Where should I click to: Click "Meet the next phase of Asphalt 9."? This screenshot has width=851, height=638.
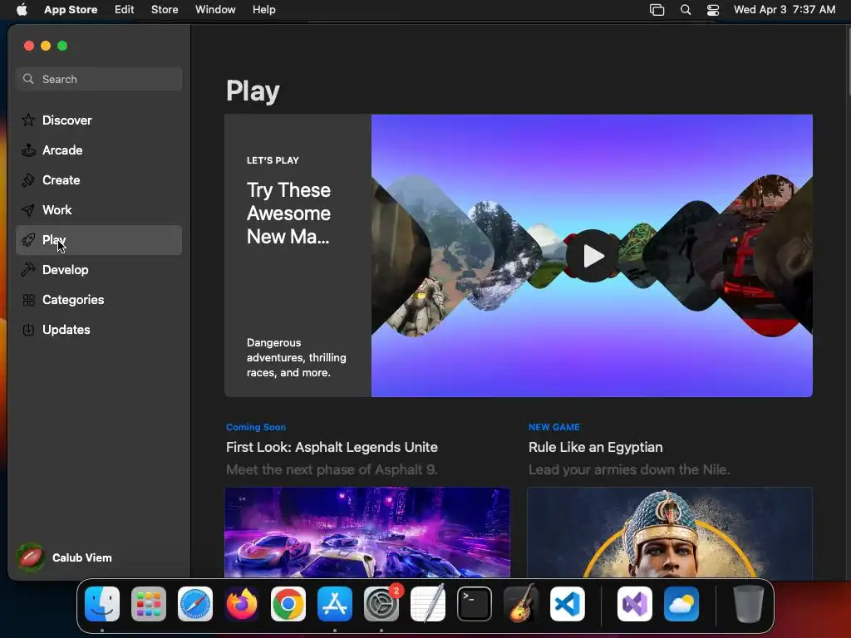[332, 470]
